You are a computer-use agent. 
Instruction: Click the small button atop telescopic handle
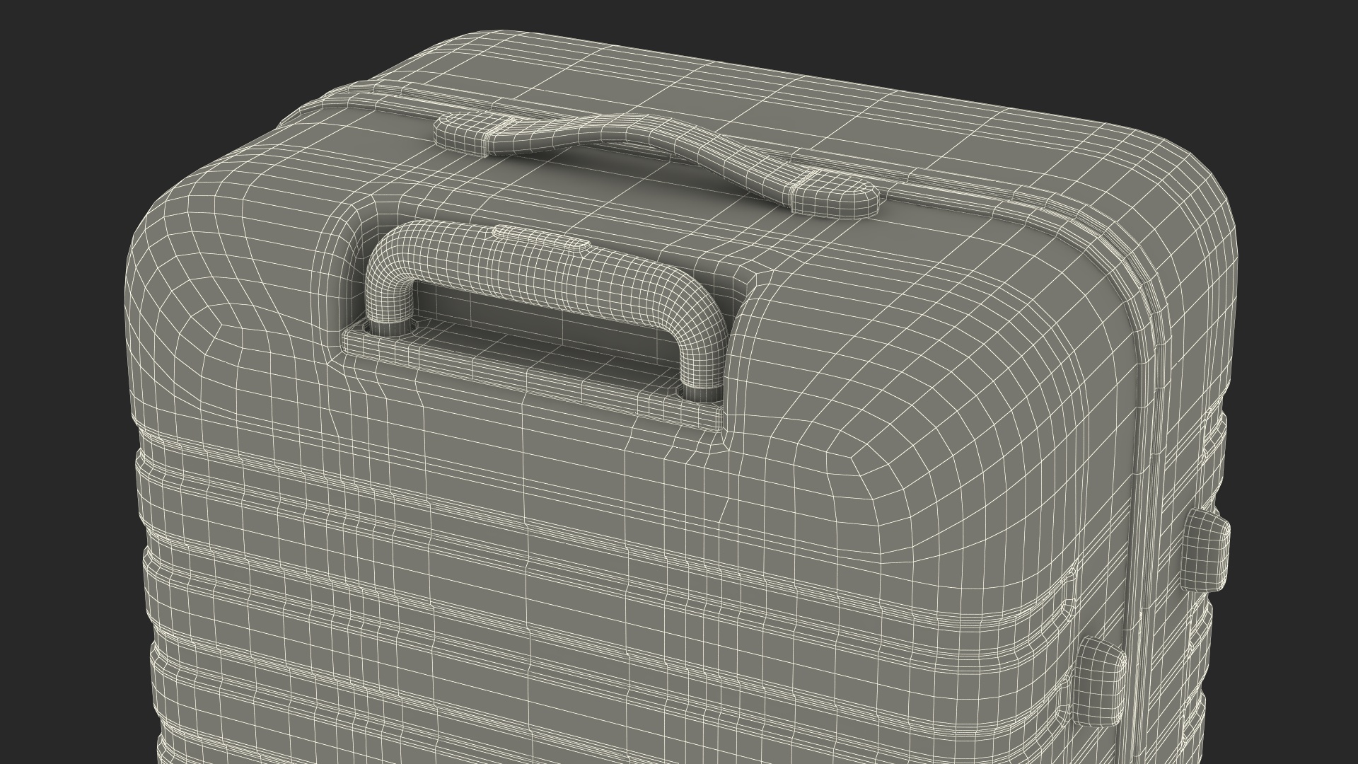tap(541, 237)
